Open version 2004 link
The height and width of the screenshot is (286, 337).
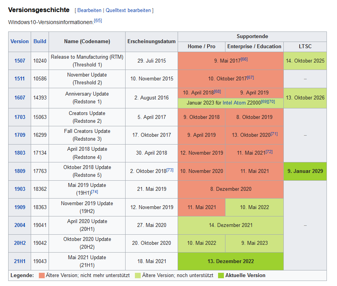coord(19,225)
